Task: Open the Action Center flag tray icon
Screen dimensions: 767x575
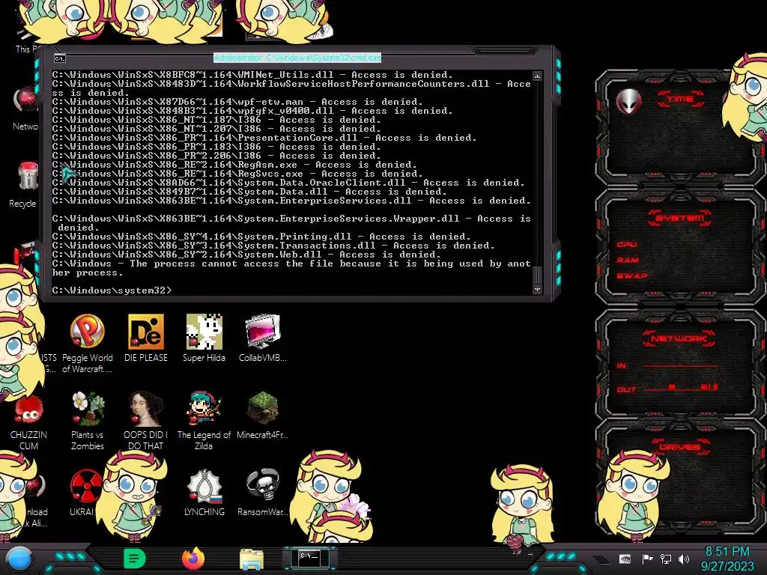Action: [647, 559]
